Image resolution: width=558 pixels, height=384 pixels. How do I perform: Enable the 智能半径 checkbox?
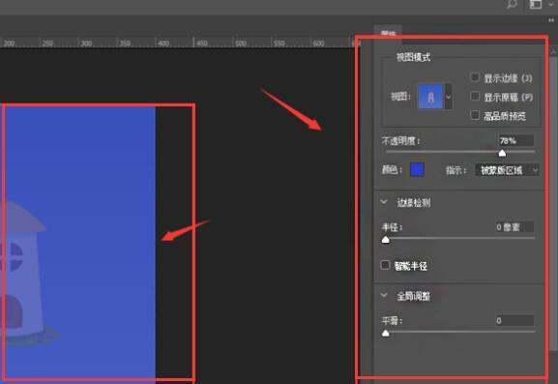tap(385, 265)
